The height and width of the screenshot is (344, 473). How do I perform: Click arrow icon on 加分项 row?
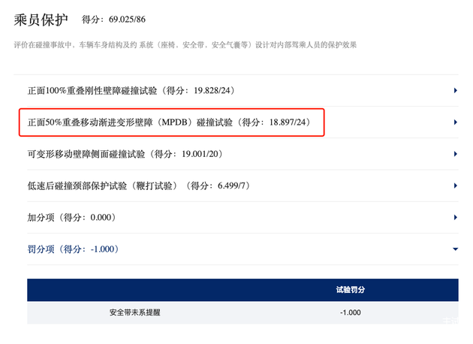click(x=456, y=218)
